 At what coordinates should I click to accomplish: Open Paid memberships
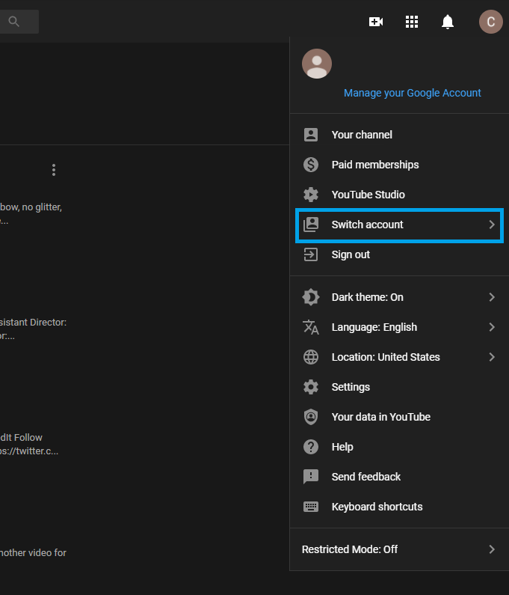[x=399, y=165]
